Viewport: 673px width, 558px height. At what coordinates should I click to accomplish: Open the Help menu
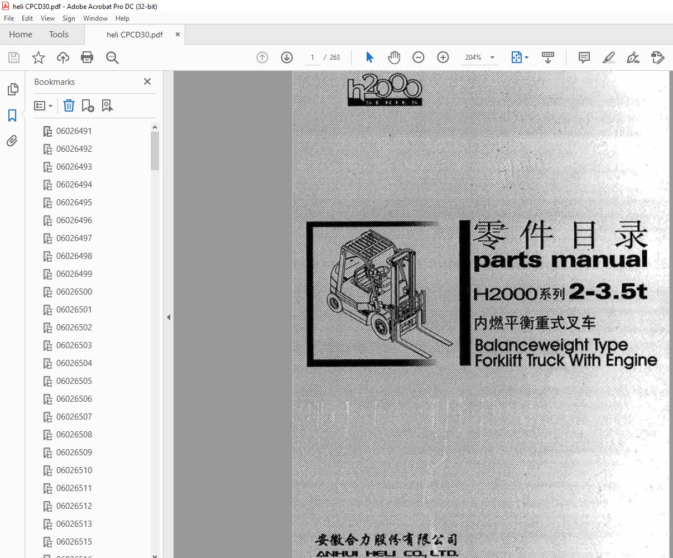[x=122, y=18]
